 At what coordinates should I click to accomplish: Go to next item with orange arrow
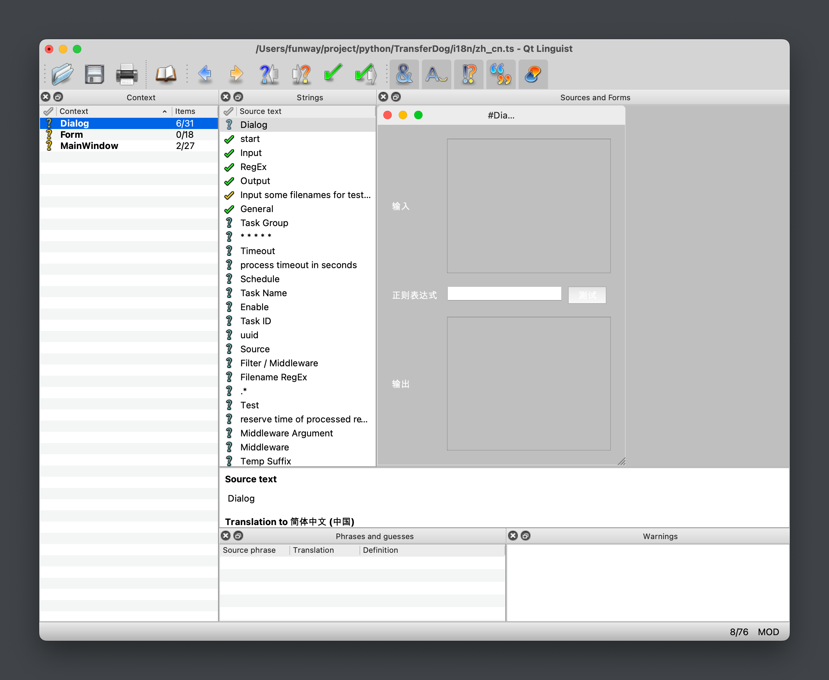click(236, 73)
